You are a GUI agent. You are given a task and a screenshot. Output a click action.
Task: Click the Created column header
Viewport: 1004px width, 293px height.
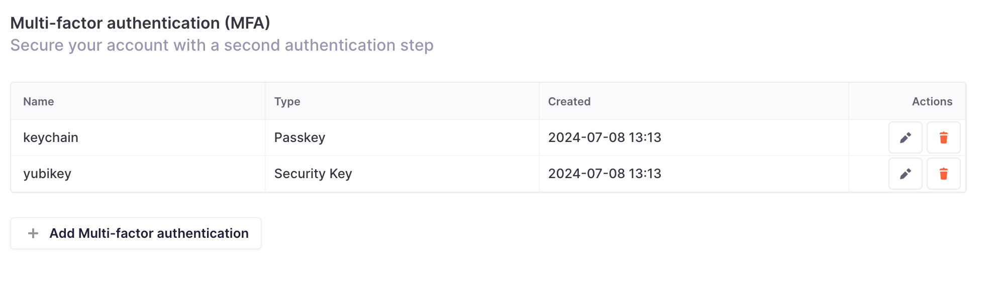click(569, 101)
